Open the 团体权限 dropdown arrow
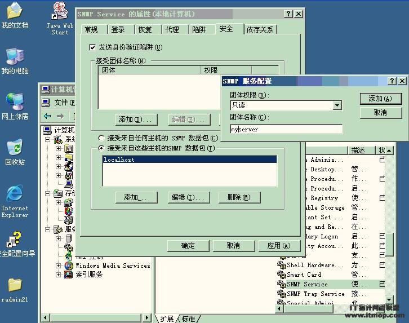This screenshot has width=409, height=323. click(x=337, y=105)
